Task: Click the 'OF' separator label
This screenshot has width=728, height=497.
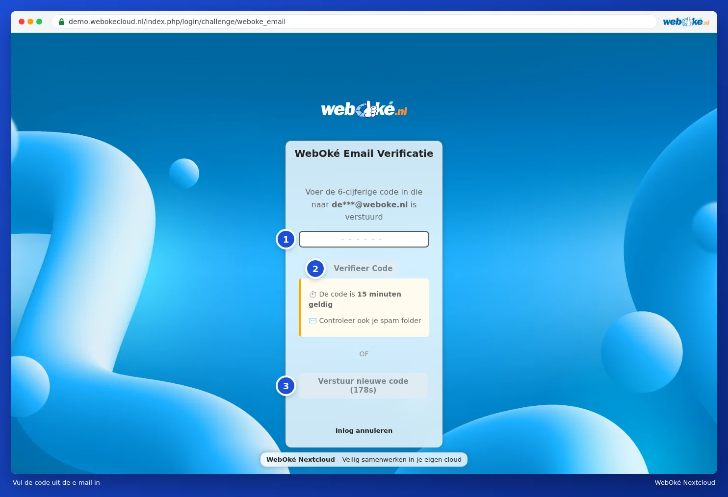Action: (x=364, y=354)
